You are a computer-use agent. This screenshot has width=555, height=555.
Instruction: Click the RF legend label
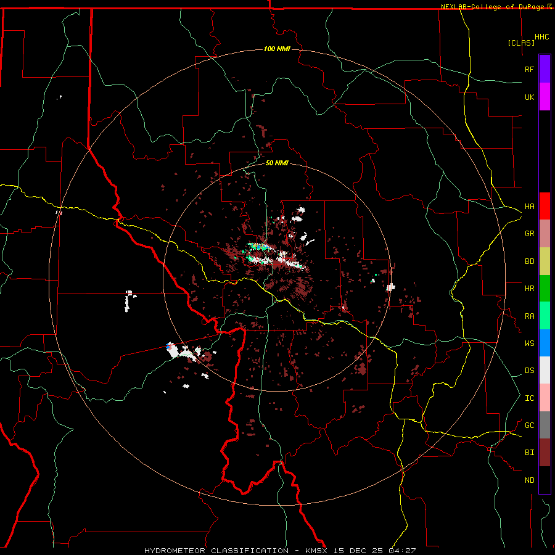point(529,69)
